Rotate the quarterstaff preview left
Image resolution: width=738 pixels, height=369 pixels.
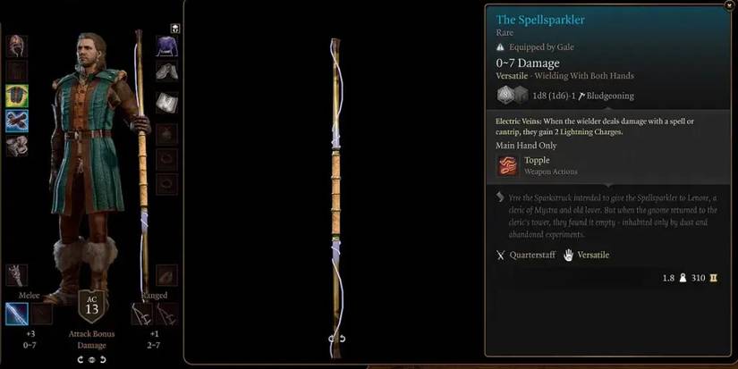click(x=332, y=339)
